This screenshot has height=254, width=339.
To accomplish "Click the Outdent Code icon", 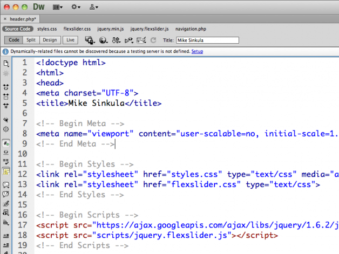I will click(6, 245).
